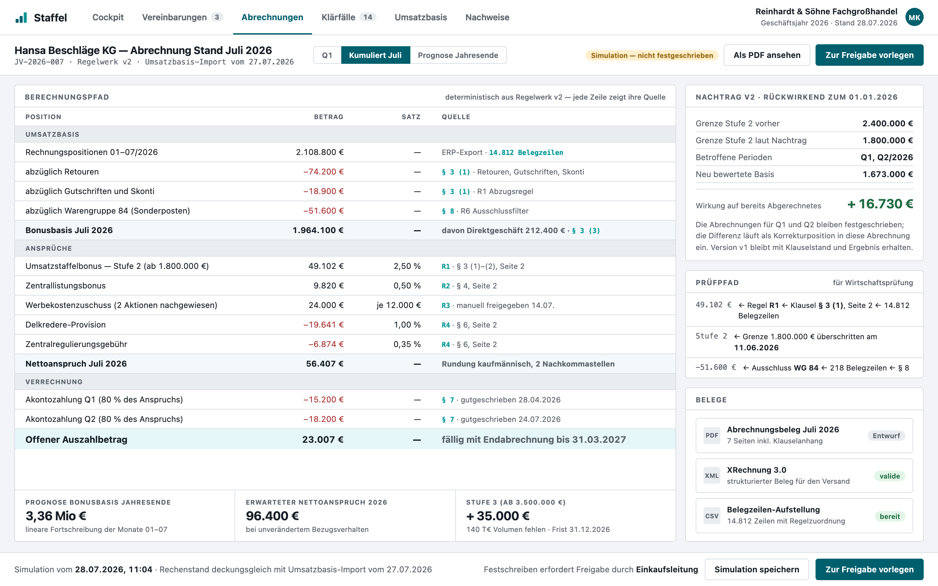
Task: Click Als PDF ansehen button
Action: pyautogui.click(x=767, y=55)
